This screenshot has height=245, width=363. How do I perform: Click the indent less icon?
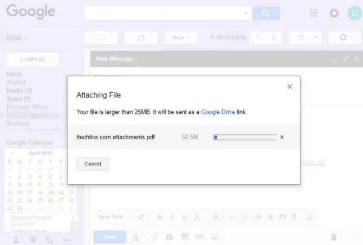[x=258, y=217]
